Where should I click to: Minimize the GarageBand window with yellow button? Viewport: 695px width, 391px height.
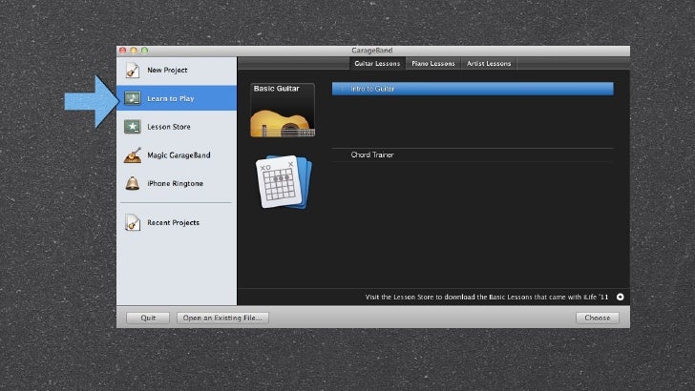[x=134, y=51]
